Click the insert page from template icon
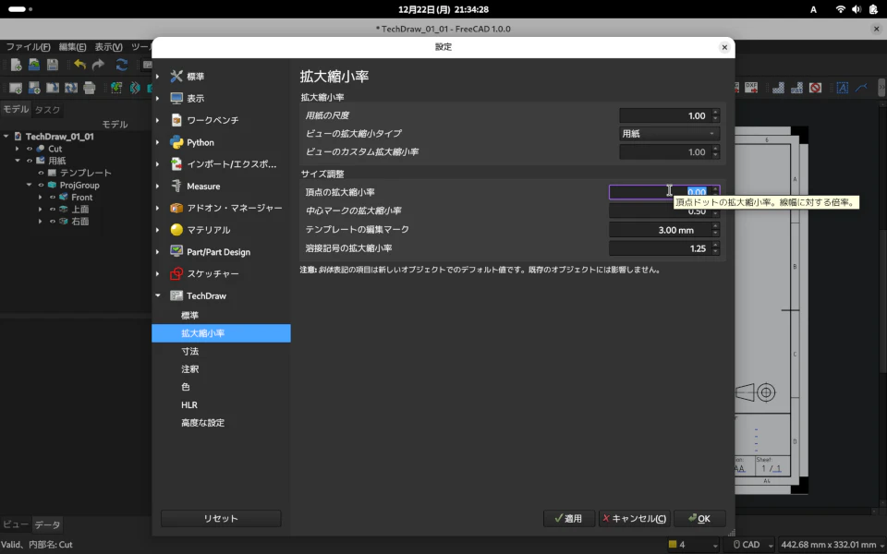 pos(34,88)
